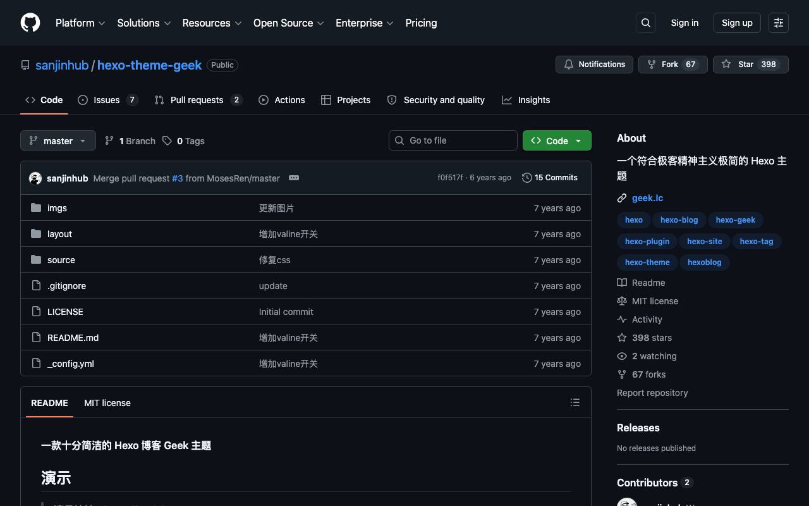Viewport: 809px width, 506px height.
Task: Click the layout folder icon
Action: 36,233
